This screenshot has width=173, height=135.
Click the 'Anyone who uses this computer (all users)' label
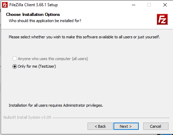53,59
